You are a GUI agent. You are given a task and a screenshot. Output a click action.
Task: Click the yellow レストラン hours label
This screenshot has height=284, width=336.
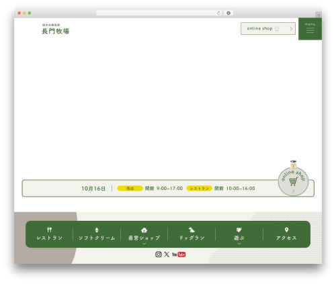[199, 189]
